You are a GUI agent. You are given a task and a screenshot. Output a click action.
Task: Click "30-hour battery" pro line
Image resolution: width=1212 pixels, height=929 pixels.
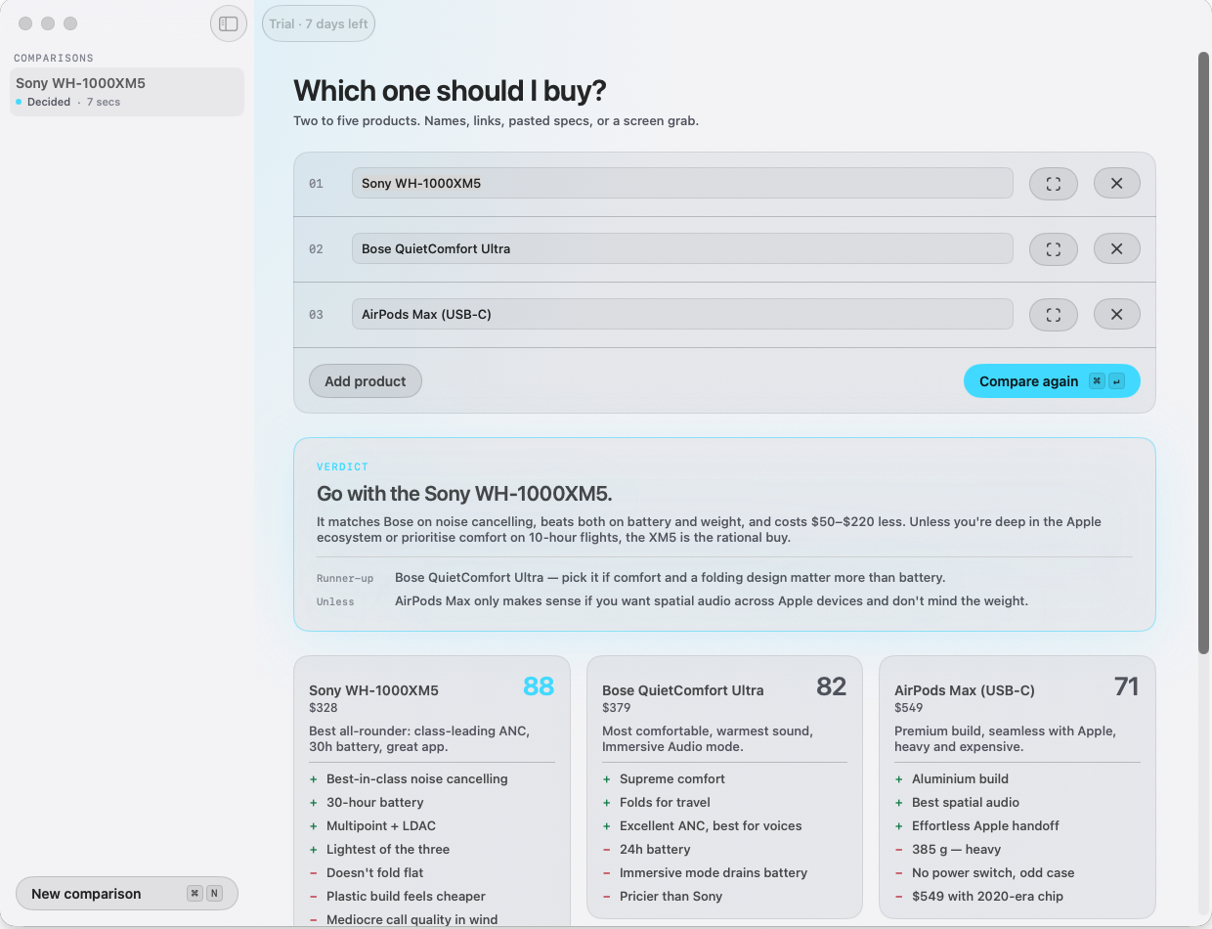tap(375, 803)
